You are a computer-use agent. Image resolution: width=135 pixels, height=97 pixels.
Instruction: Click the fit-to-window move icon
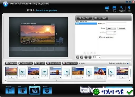pyautogui.click(x=86, y=57)
